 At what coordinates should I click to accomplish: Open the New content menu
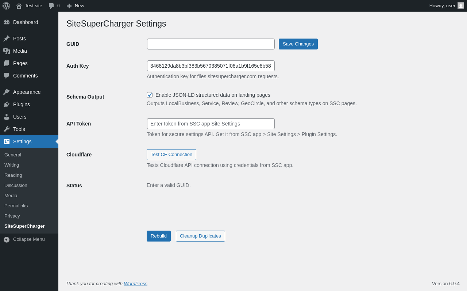[x=75, y=6]
